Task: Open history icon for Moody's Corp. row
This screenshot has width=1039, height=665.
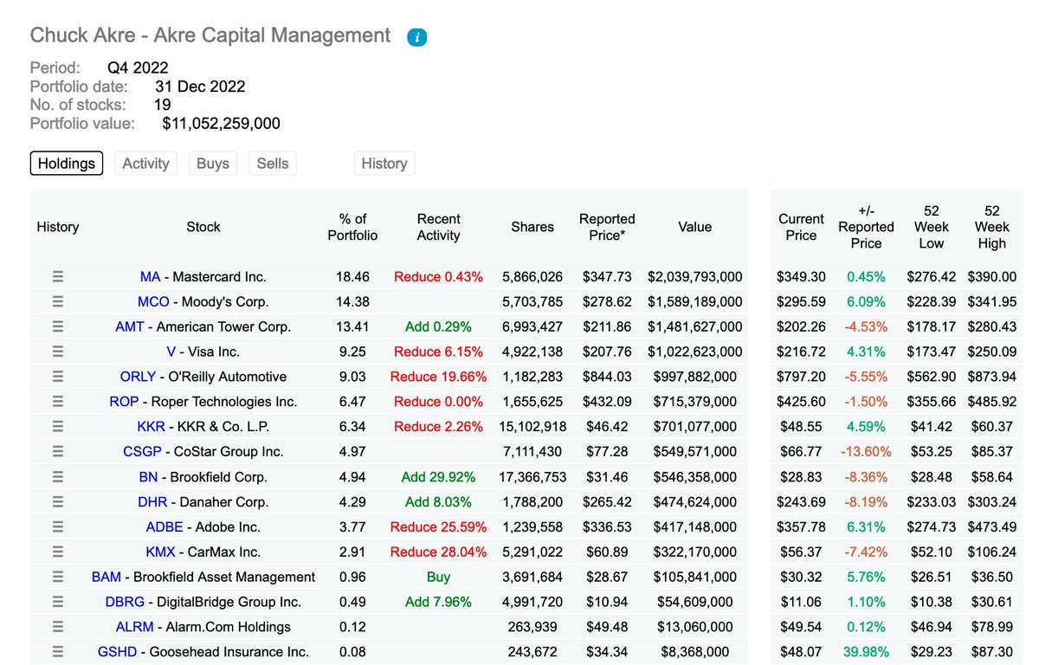Action: 58,302
